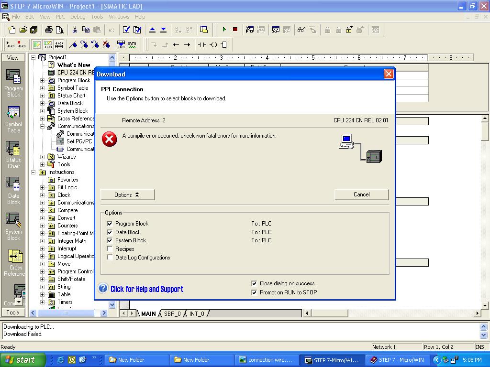This screenshot has height=367, width=490.
Task: Click the Download to PLC arrow icon
Action: point(163,30)
